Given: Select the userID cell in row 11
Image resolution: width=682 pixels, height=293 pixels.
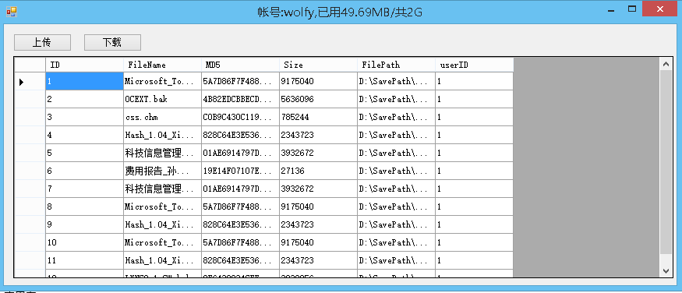Looking at the screenshot, I should 474,261.
